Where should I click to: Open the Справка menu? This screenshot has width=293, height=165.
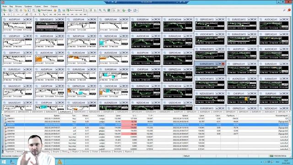(54, 6)
